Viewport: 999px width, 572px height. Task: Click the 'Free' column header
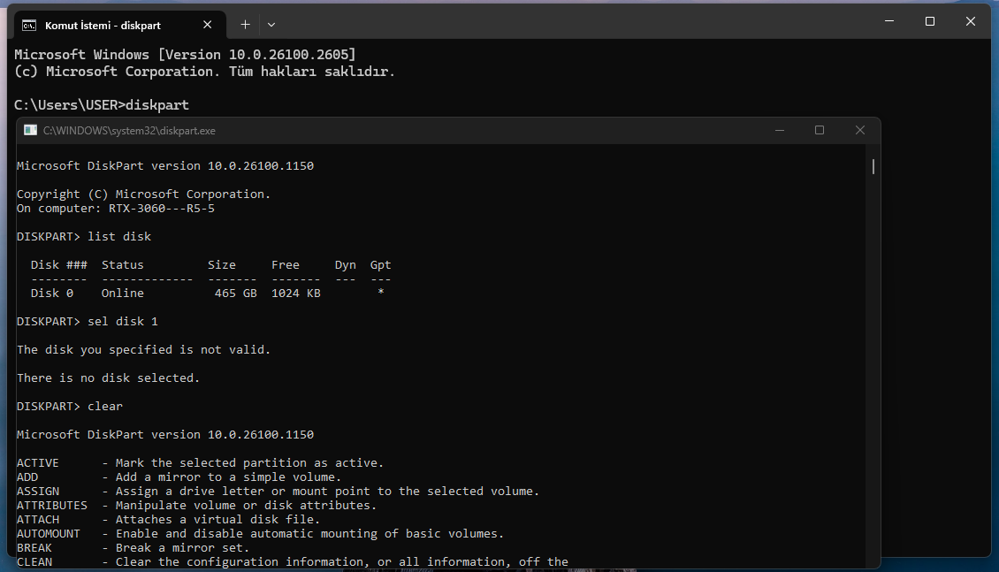point(286,265)
